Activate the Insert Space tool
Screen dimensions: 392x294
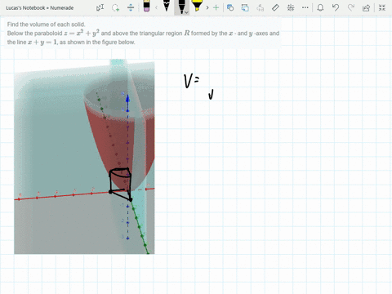click(131, 7)
